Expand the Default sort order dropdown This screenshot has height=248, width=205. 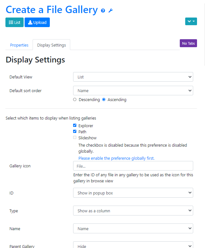(133, 91)
